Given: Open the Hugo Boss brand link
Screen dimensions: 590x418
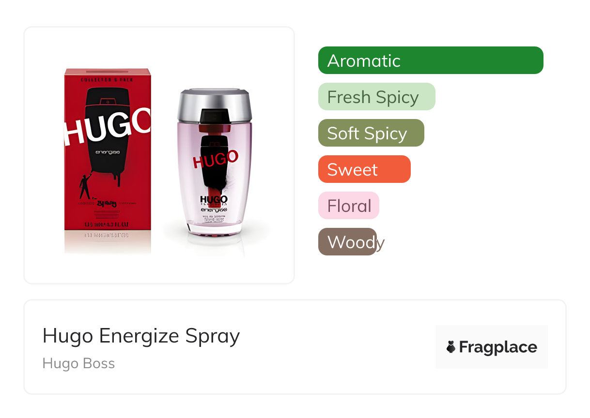Looking at the screenshot, I should (78, 363).
